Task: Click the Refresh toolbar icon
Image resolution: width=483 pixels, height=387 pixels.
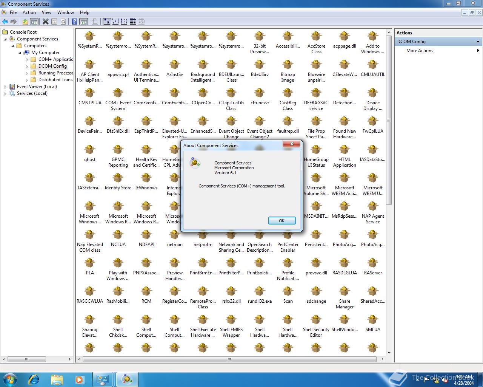Action: (63, 22)
